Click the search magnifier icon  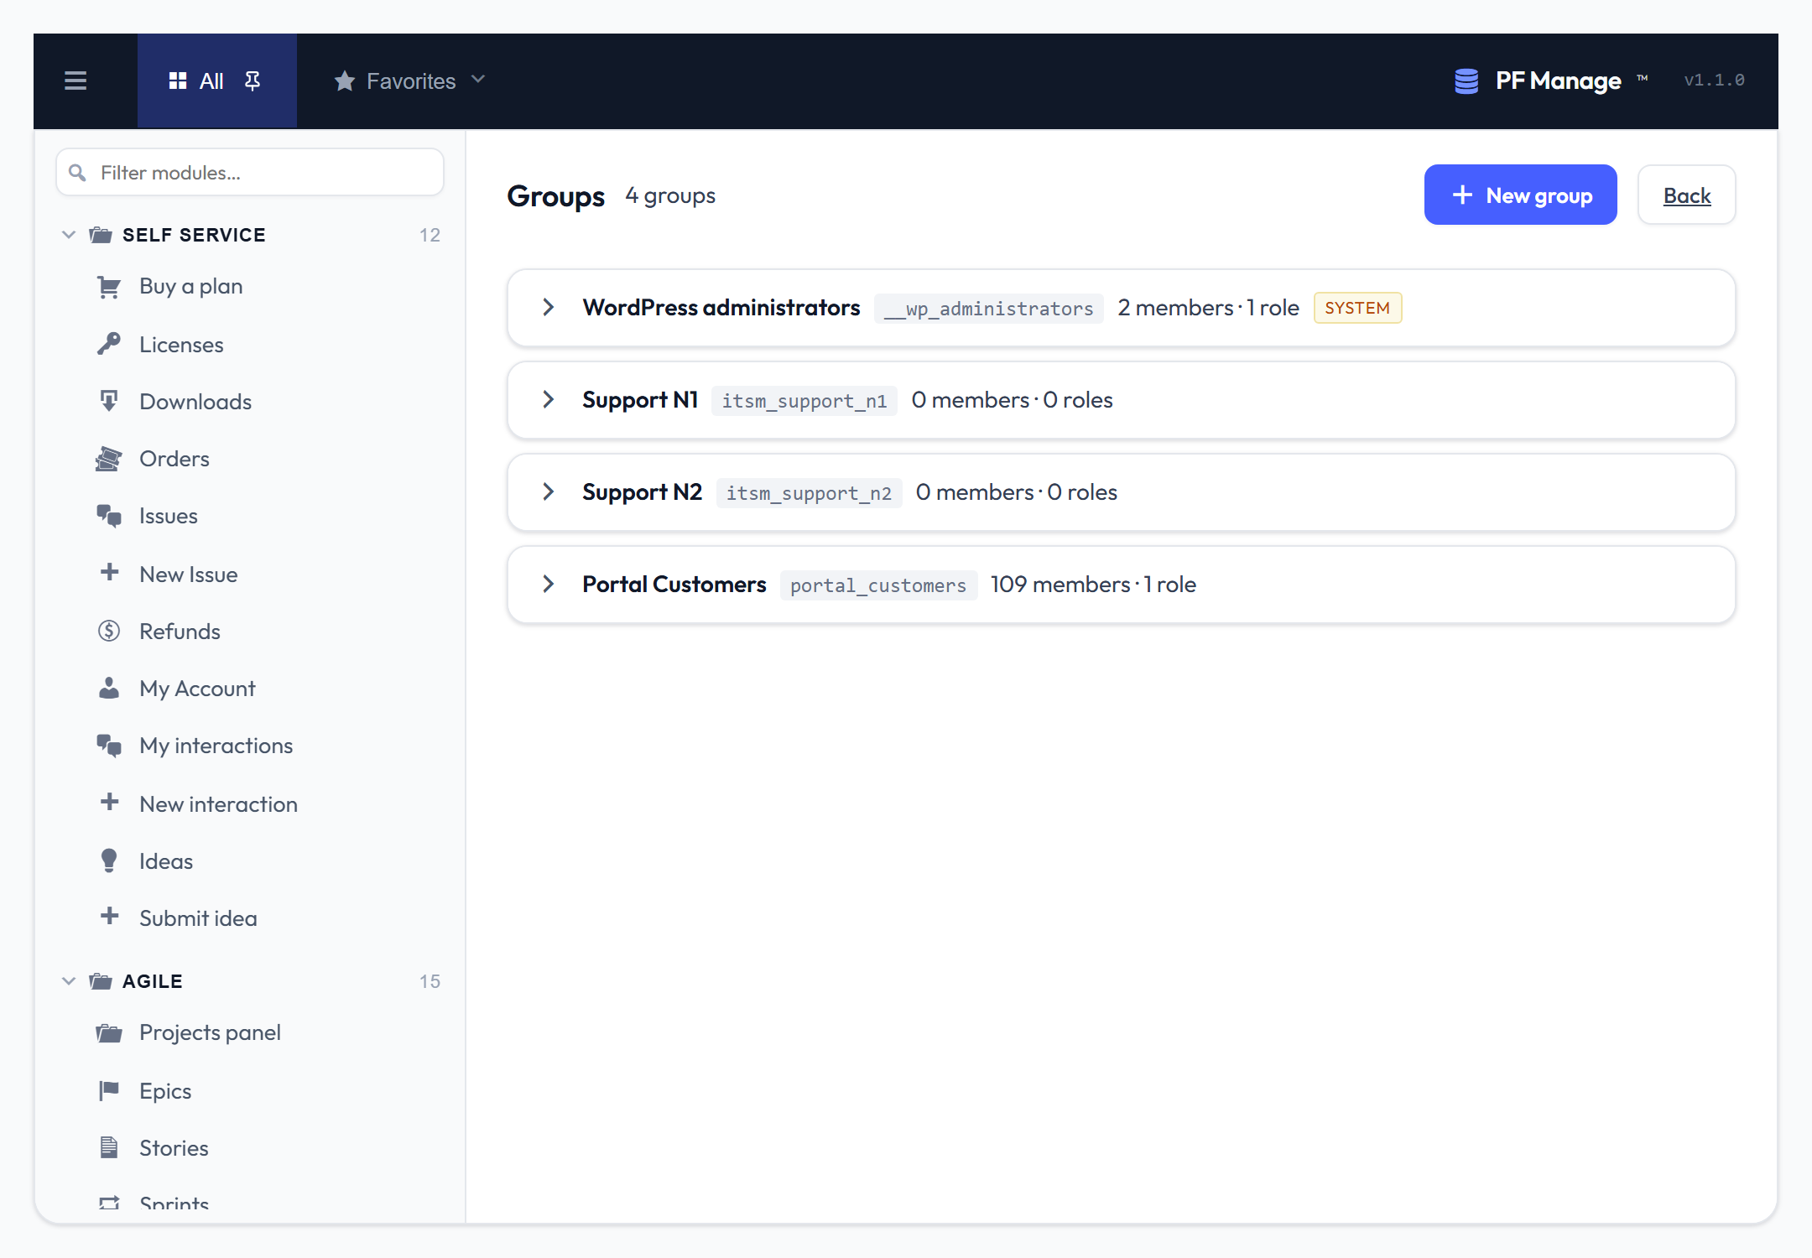pyautogui.click(x=77, y=173)
